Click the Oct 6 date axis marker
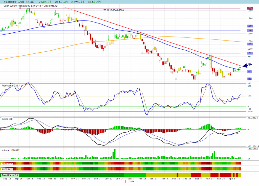The height and width of the screenshot is (186, 259). (30, 178)
